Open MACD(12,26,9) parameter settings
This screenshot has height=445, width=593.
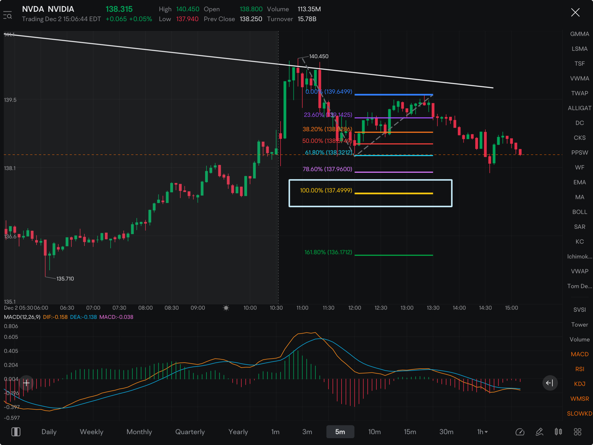[x=22, y=317]
